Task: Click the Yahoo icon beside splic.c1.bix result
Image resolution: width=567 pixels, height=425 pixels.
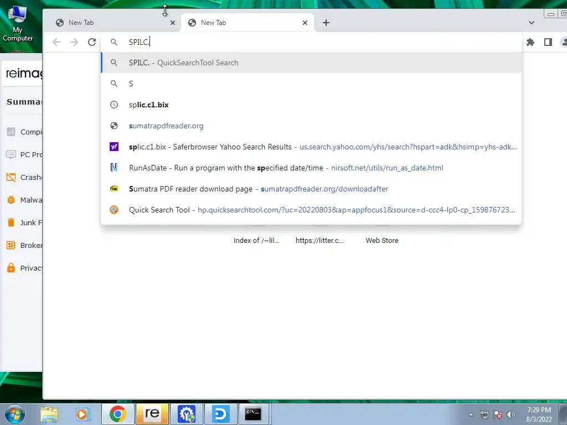Action: pyautogui.click(x=114, y=146)
